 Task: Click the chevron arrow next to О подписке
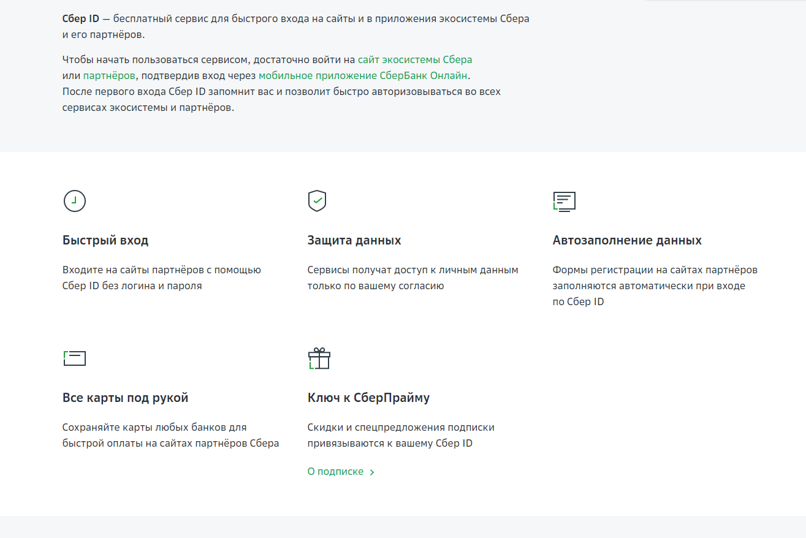[372, 472]
